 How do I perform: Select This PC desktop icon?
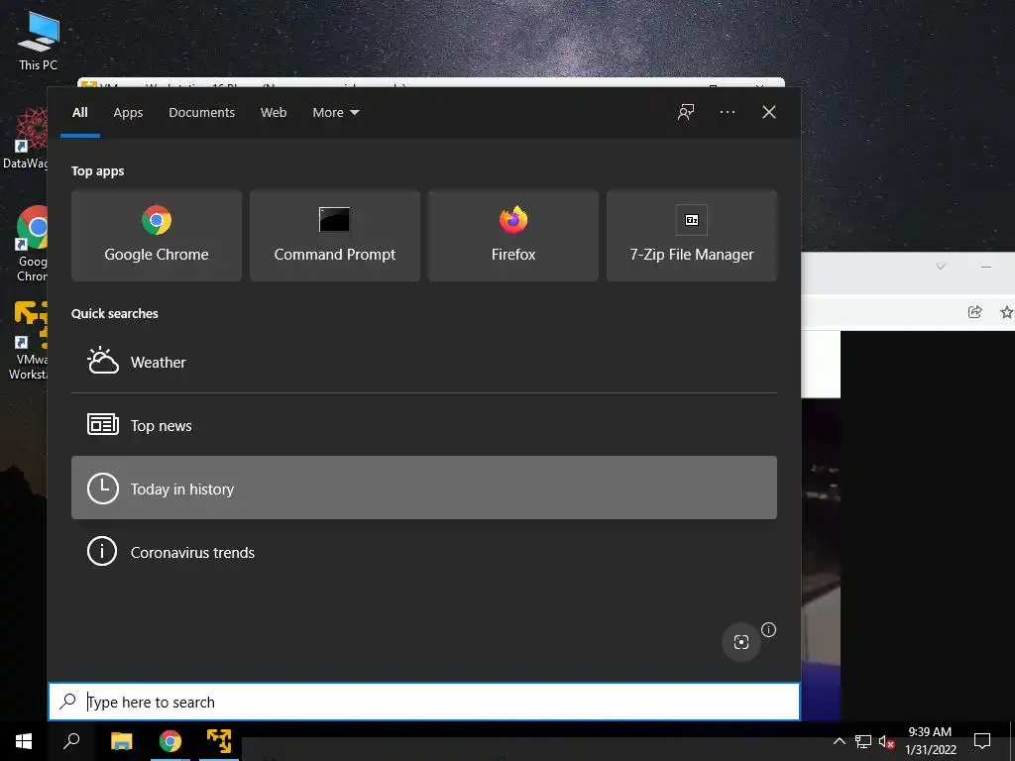click(39, 42)
